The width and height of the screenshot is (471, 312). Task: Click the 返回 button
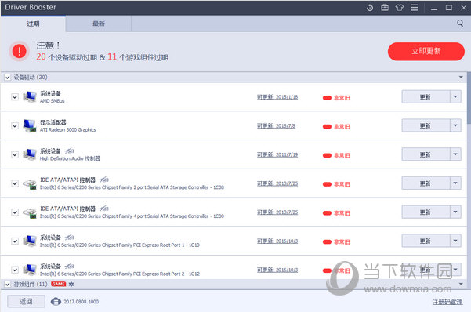click(26, 301)
